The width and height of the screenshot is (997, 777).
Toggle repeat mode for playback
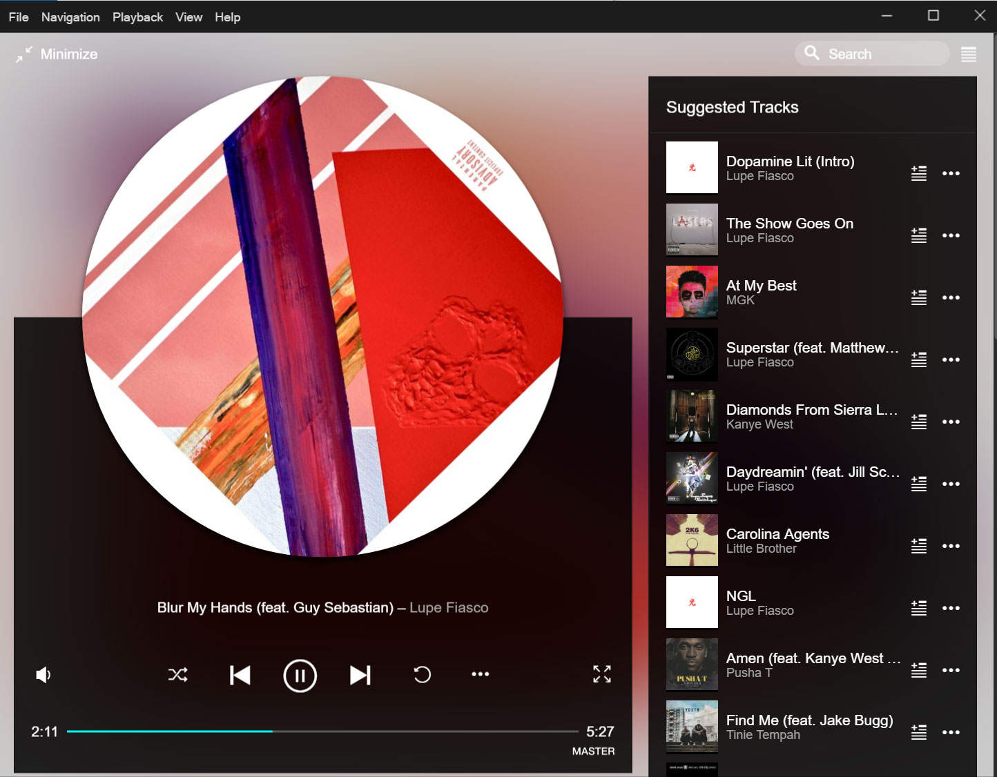tap(422, 675)
